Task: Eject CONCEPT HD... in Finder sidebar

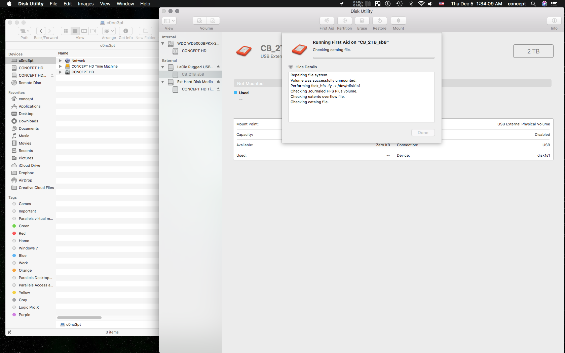Action: (52, 75)
